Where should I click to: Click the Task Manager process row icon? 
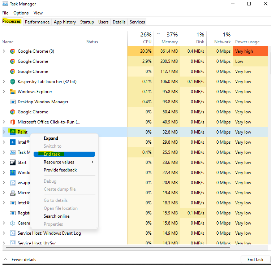pyautogui.click(x=12, y=152)
